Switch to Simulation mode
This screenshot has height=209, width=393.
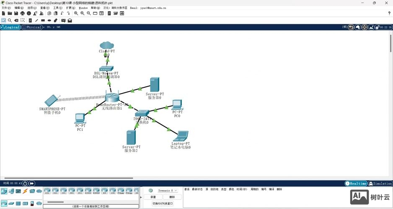(380, 184)
